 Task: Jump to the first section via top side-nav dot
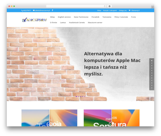(152, 61)
